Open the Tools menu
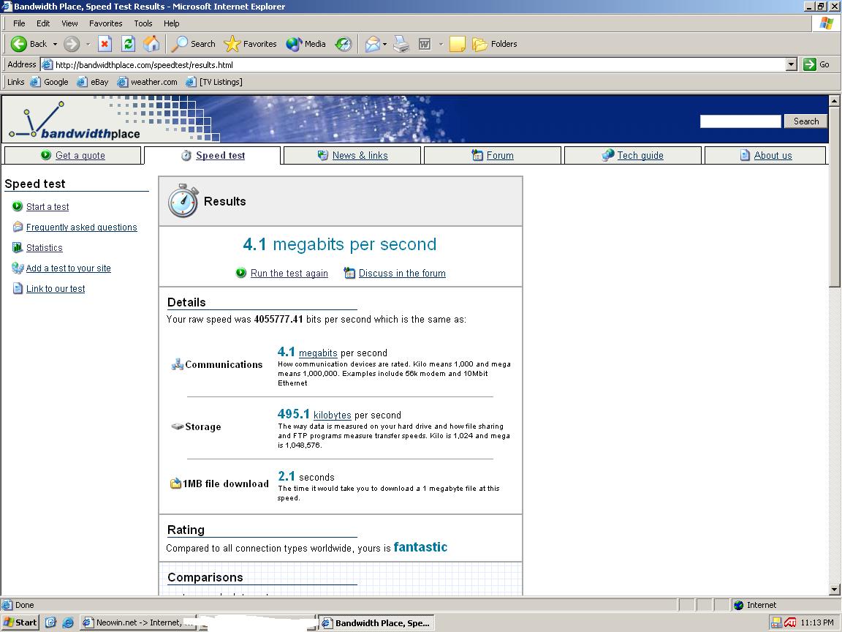The image size is (842, 632). (143, 23)
